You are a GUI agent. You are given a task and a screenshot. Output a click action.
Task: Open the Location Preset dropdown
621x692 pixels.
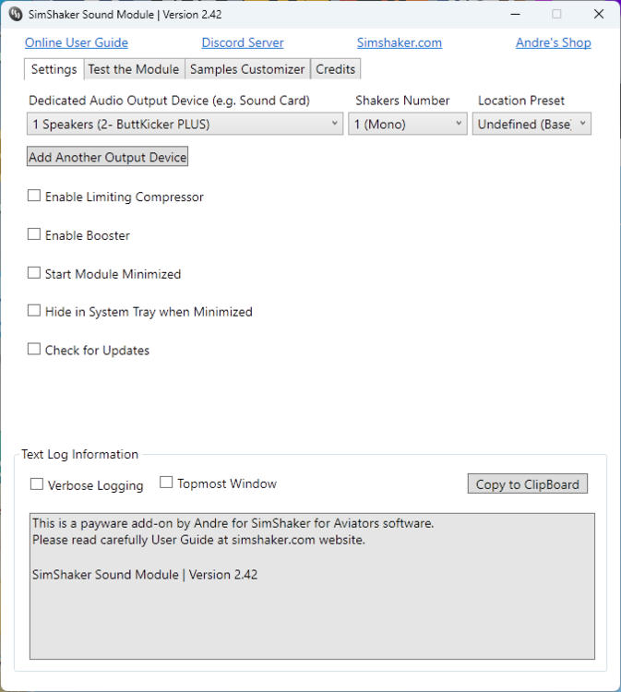click(531, 125)
